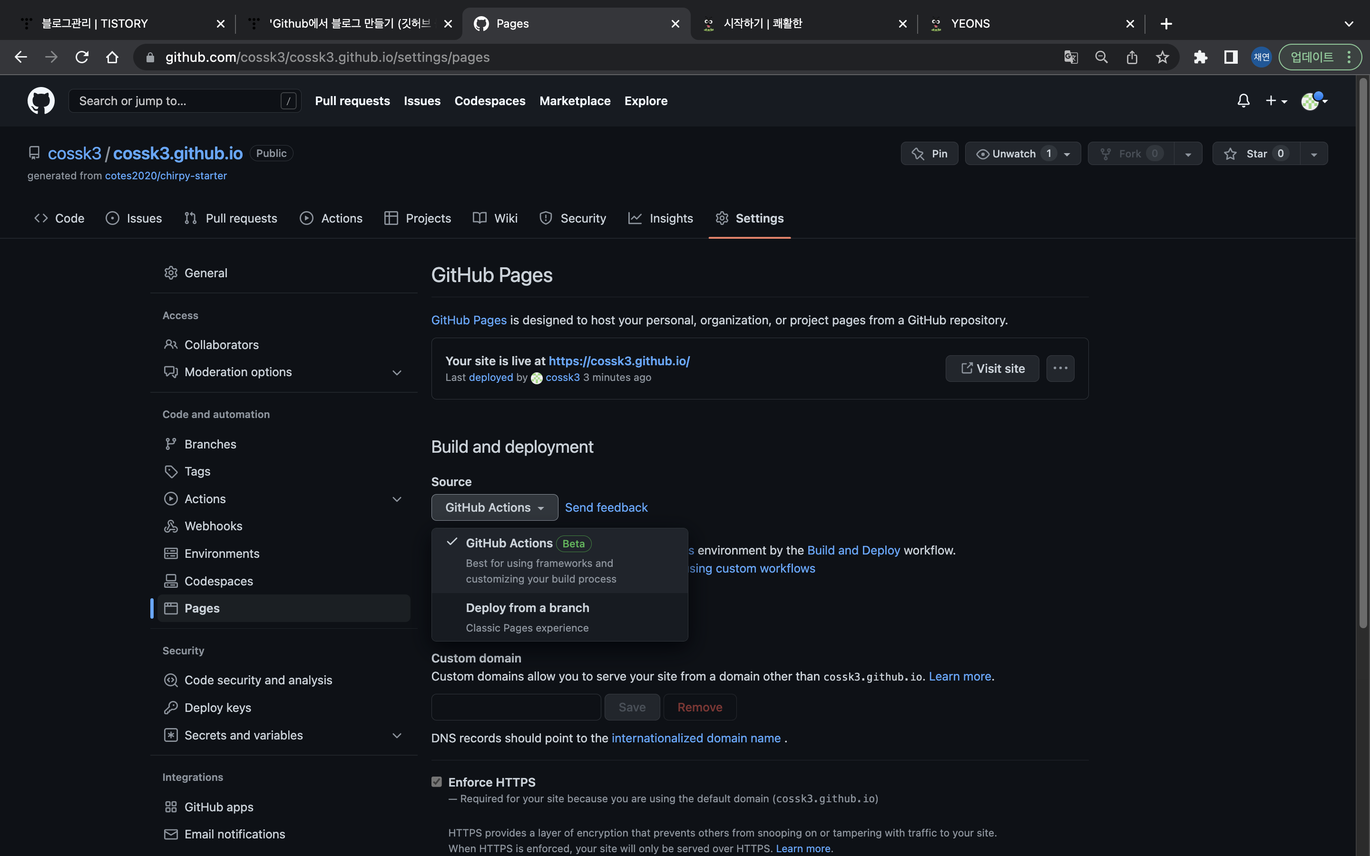Open the Settings tab
1370x856 pixels.
750,219
